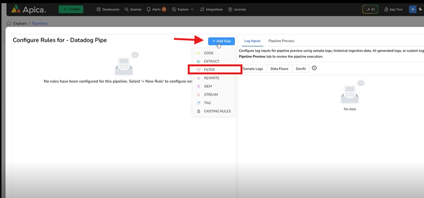Select the CODE rule icon option

(x=199, y=53)
